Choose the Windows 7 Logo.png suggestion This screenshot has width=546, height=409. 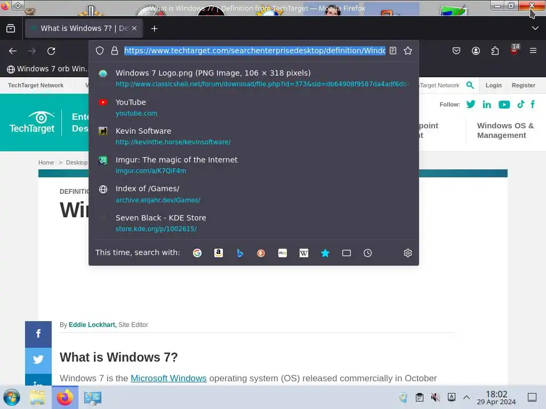tap(253, 78)
